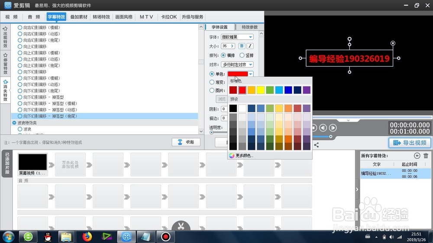Click the effects list scroll-up arrow

[201, 27]
